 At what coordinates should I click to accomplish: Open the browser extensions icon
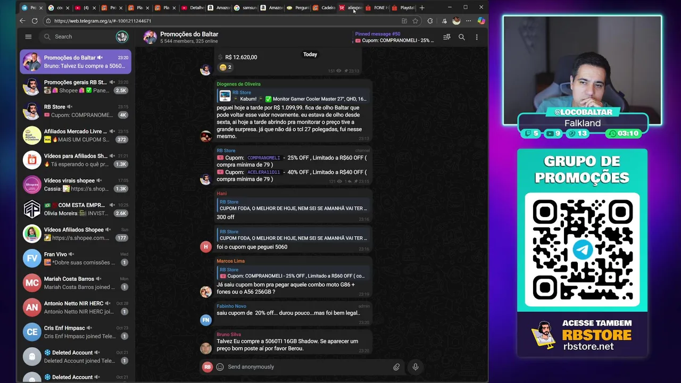(430, 21)
